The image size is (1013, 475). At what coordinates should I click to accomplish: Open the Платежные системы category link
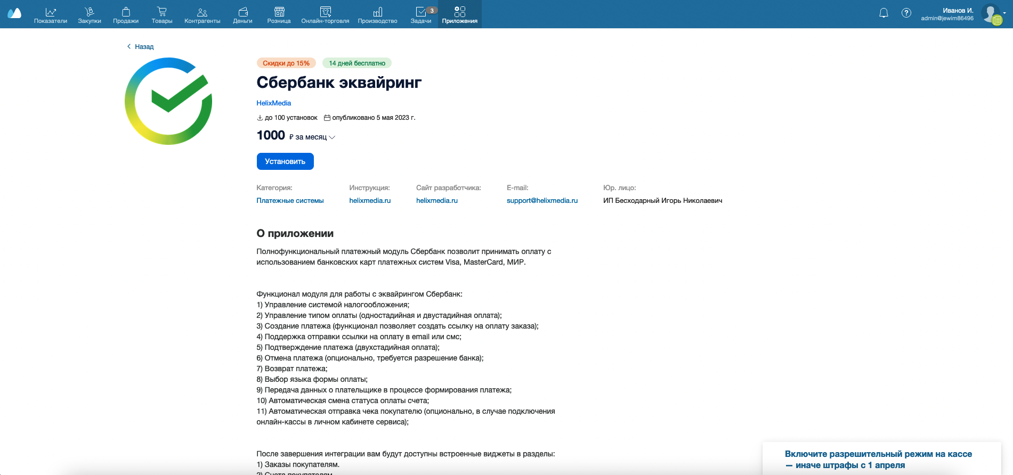[x=290, y=201]
